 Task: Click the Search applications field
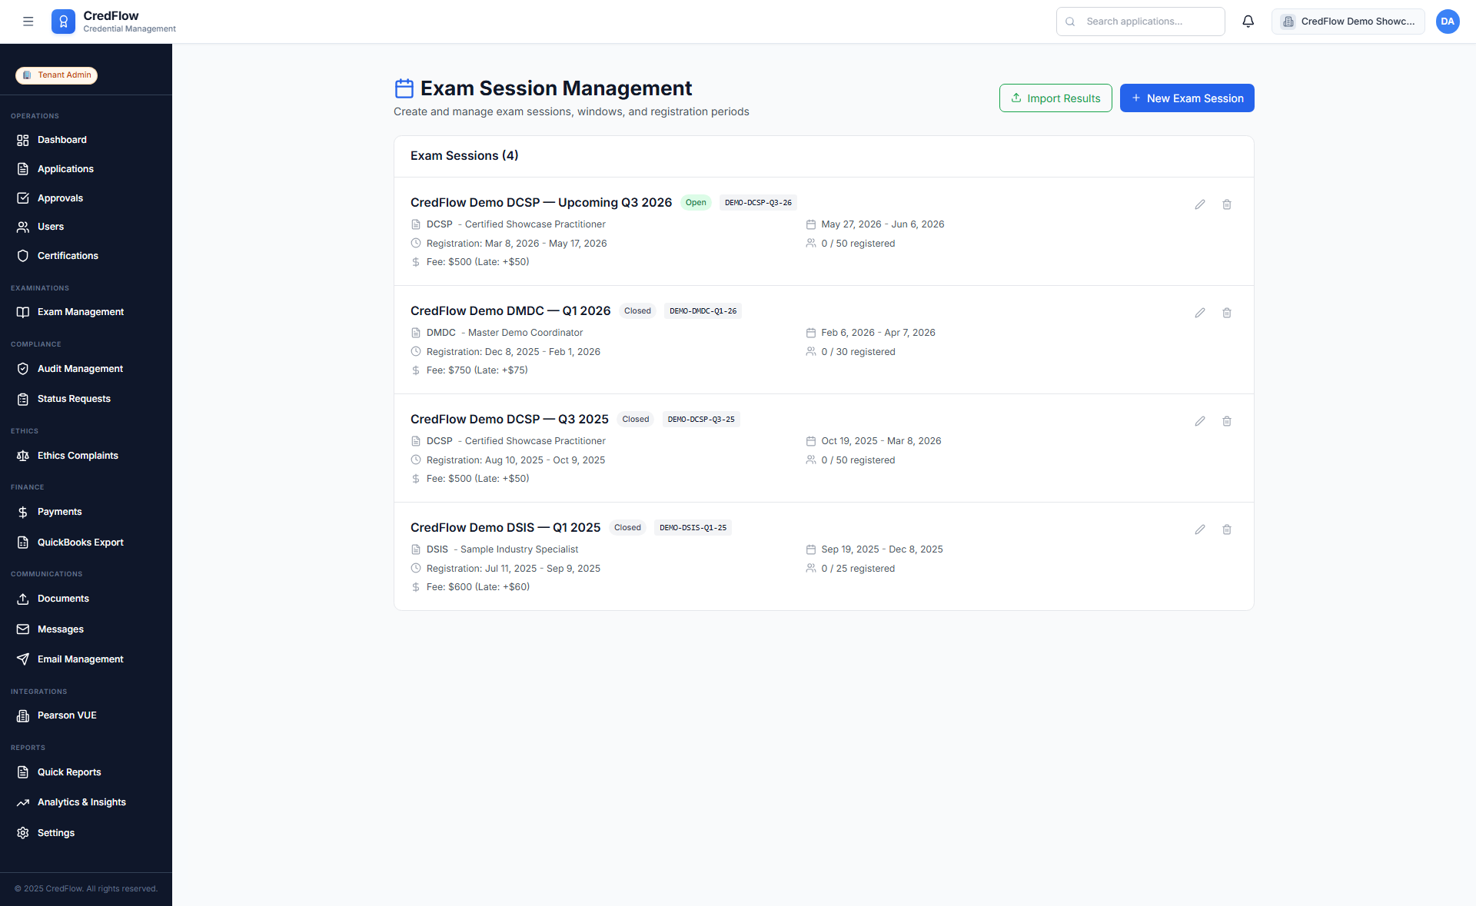click(x=1141, y=22)
